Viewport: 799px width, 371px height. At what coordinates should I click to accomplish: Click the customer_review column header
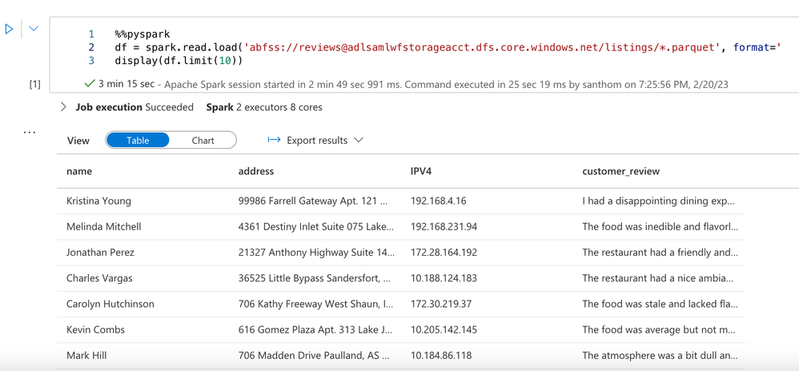point(620,171)
